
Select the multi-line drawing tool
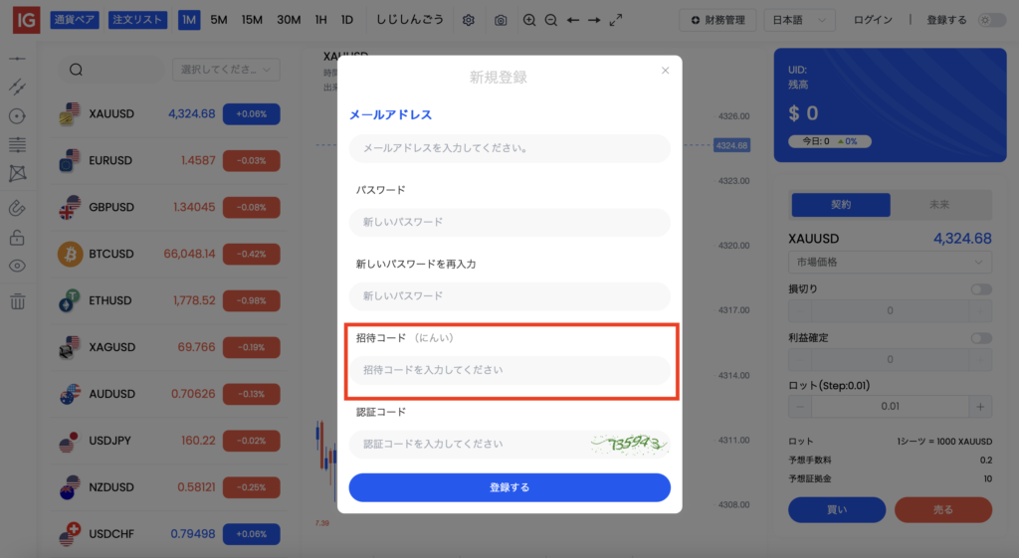18,144
